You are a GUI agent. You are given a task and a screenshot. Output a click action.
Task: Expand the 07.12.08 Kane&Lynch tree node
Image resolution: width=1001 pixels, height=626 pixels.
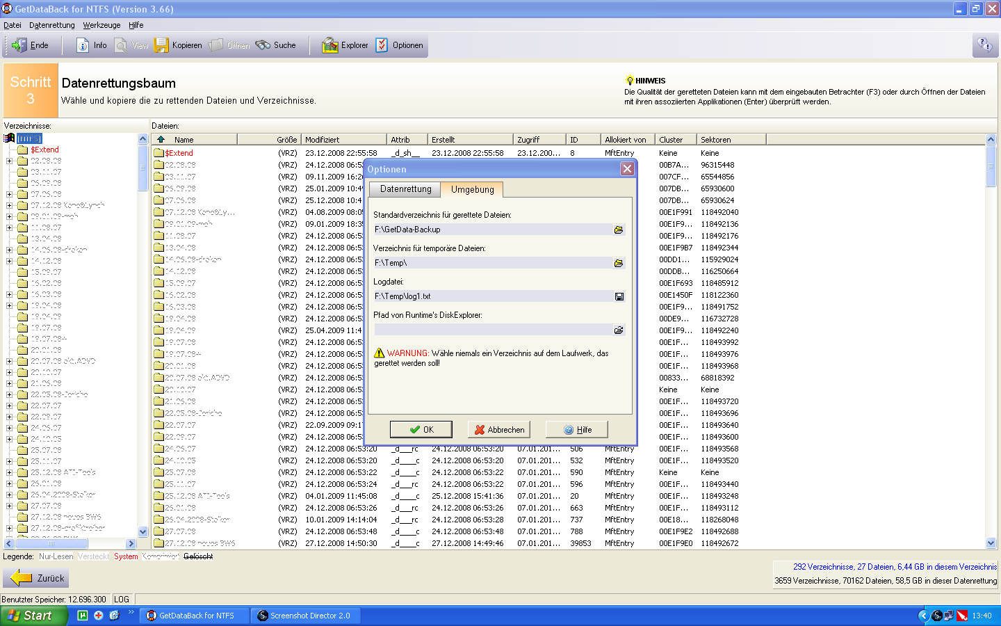click(10, 205)
